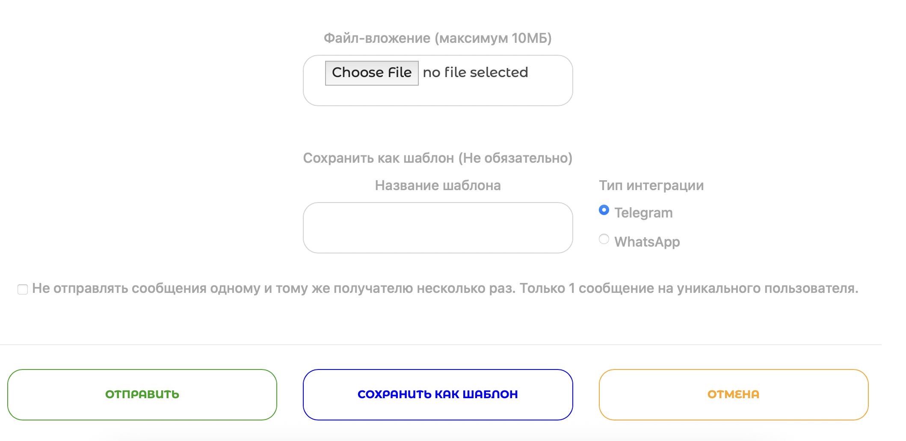Select the Telegram radio button
This screenshot has width=906, height=441.
(604, 210)
